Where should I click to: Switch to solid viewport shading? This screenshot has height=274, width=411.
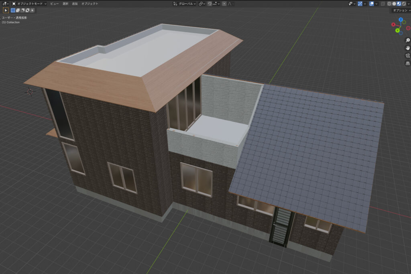click(x=394, y=4)
